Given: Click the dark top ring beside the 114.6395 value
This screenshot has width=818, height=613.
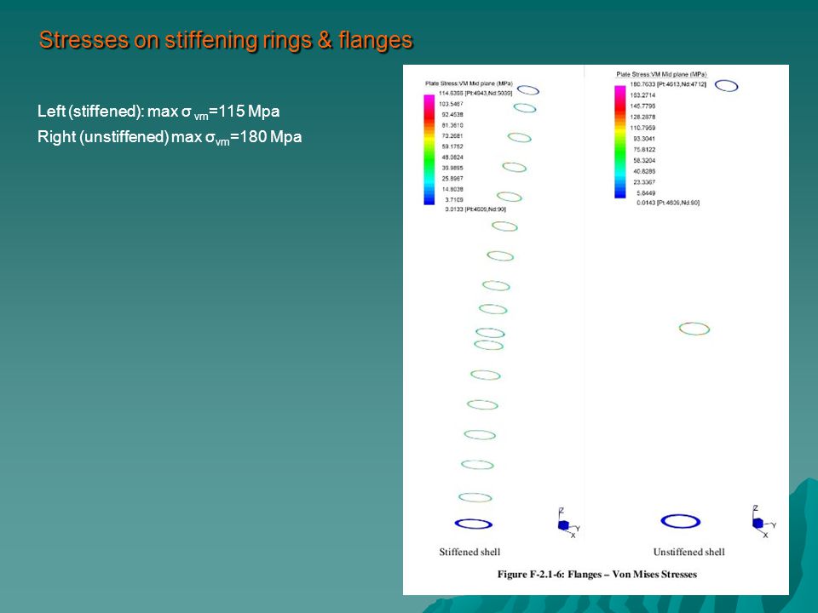Looking at the screenshot, I should pyautogui.click(x=528, y=90).
